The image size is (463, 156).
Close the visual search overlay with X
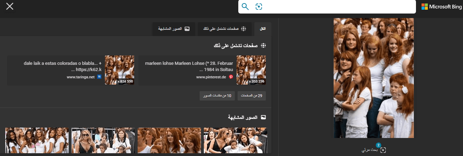tap(10, 6)
